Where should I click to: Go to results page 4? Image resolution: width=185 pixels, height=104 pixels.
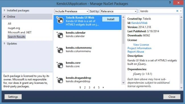click(94, 88)
